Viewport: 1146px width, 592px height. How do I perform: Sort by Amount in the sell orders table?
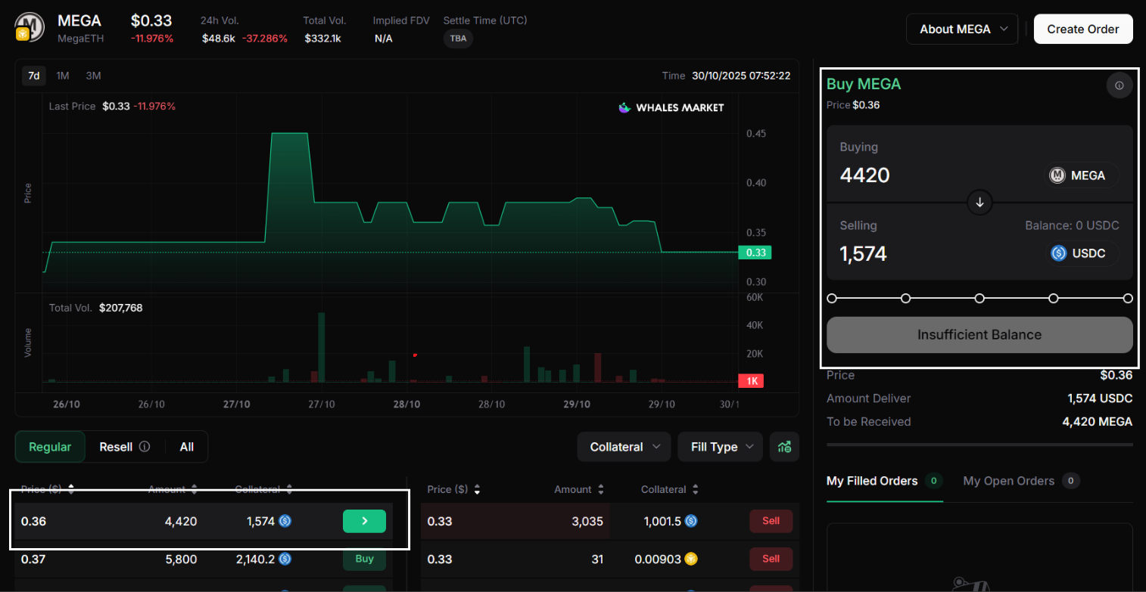tap(600, 490)
